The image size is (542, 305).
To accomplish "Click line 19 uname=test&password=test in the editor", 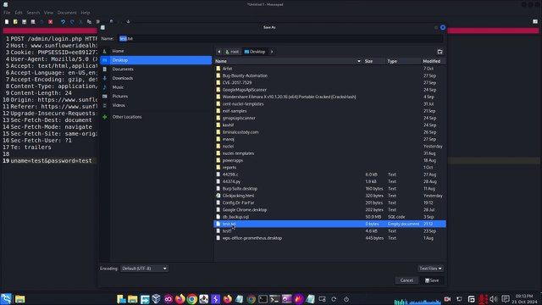I will [51, 161].
